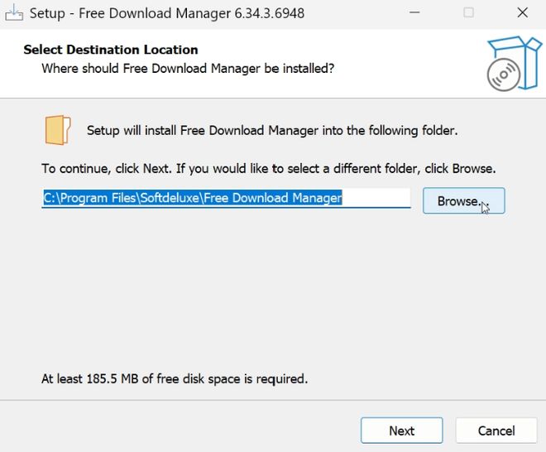The height and width of the screenshot is (452, 546).
Task: Click the orange folder icon
Action: pyautogui.click(x=58, y=130)
